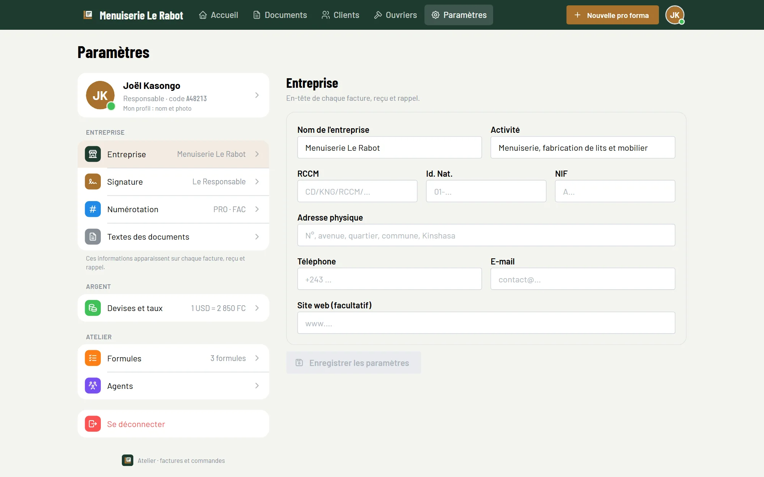This screenshot has width=764, height=477.
Task: Click the plus icon in Nouvelle pro forma
Action: coord(578,15)
